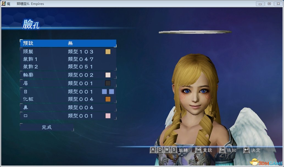Viewport: 284px width, 167px height.
Task: Click the 類型103 hair type value
Action: pyautogui.click(x=80, y=52)
